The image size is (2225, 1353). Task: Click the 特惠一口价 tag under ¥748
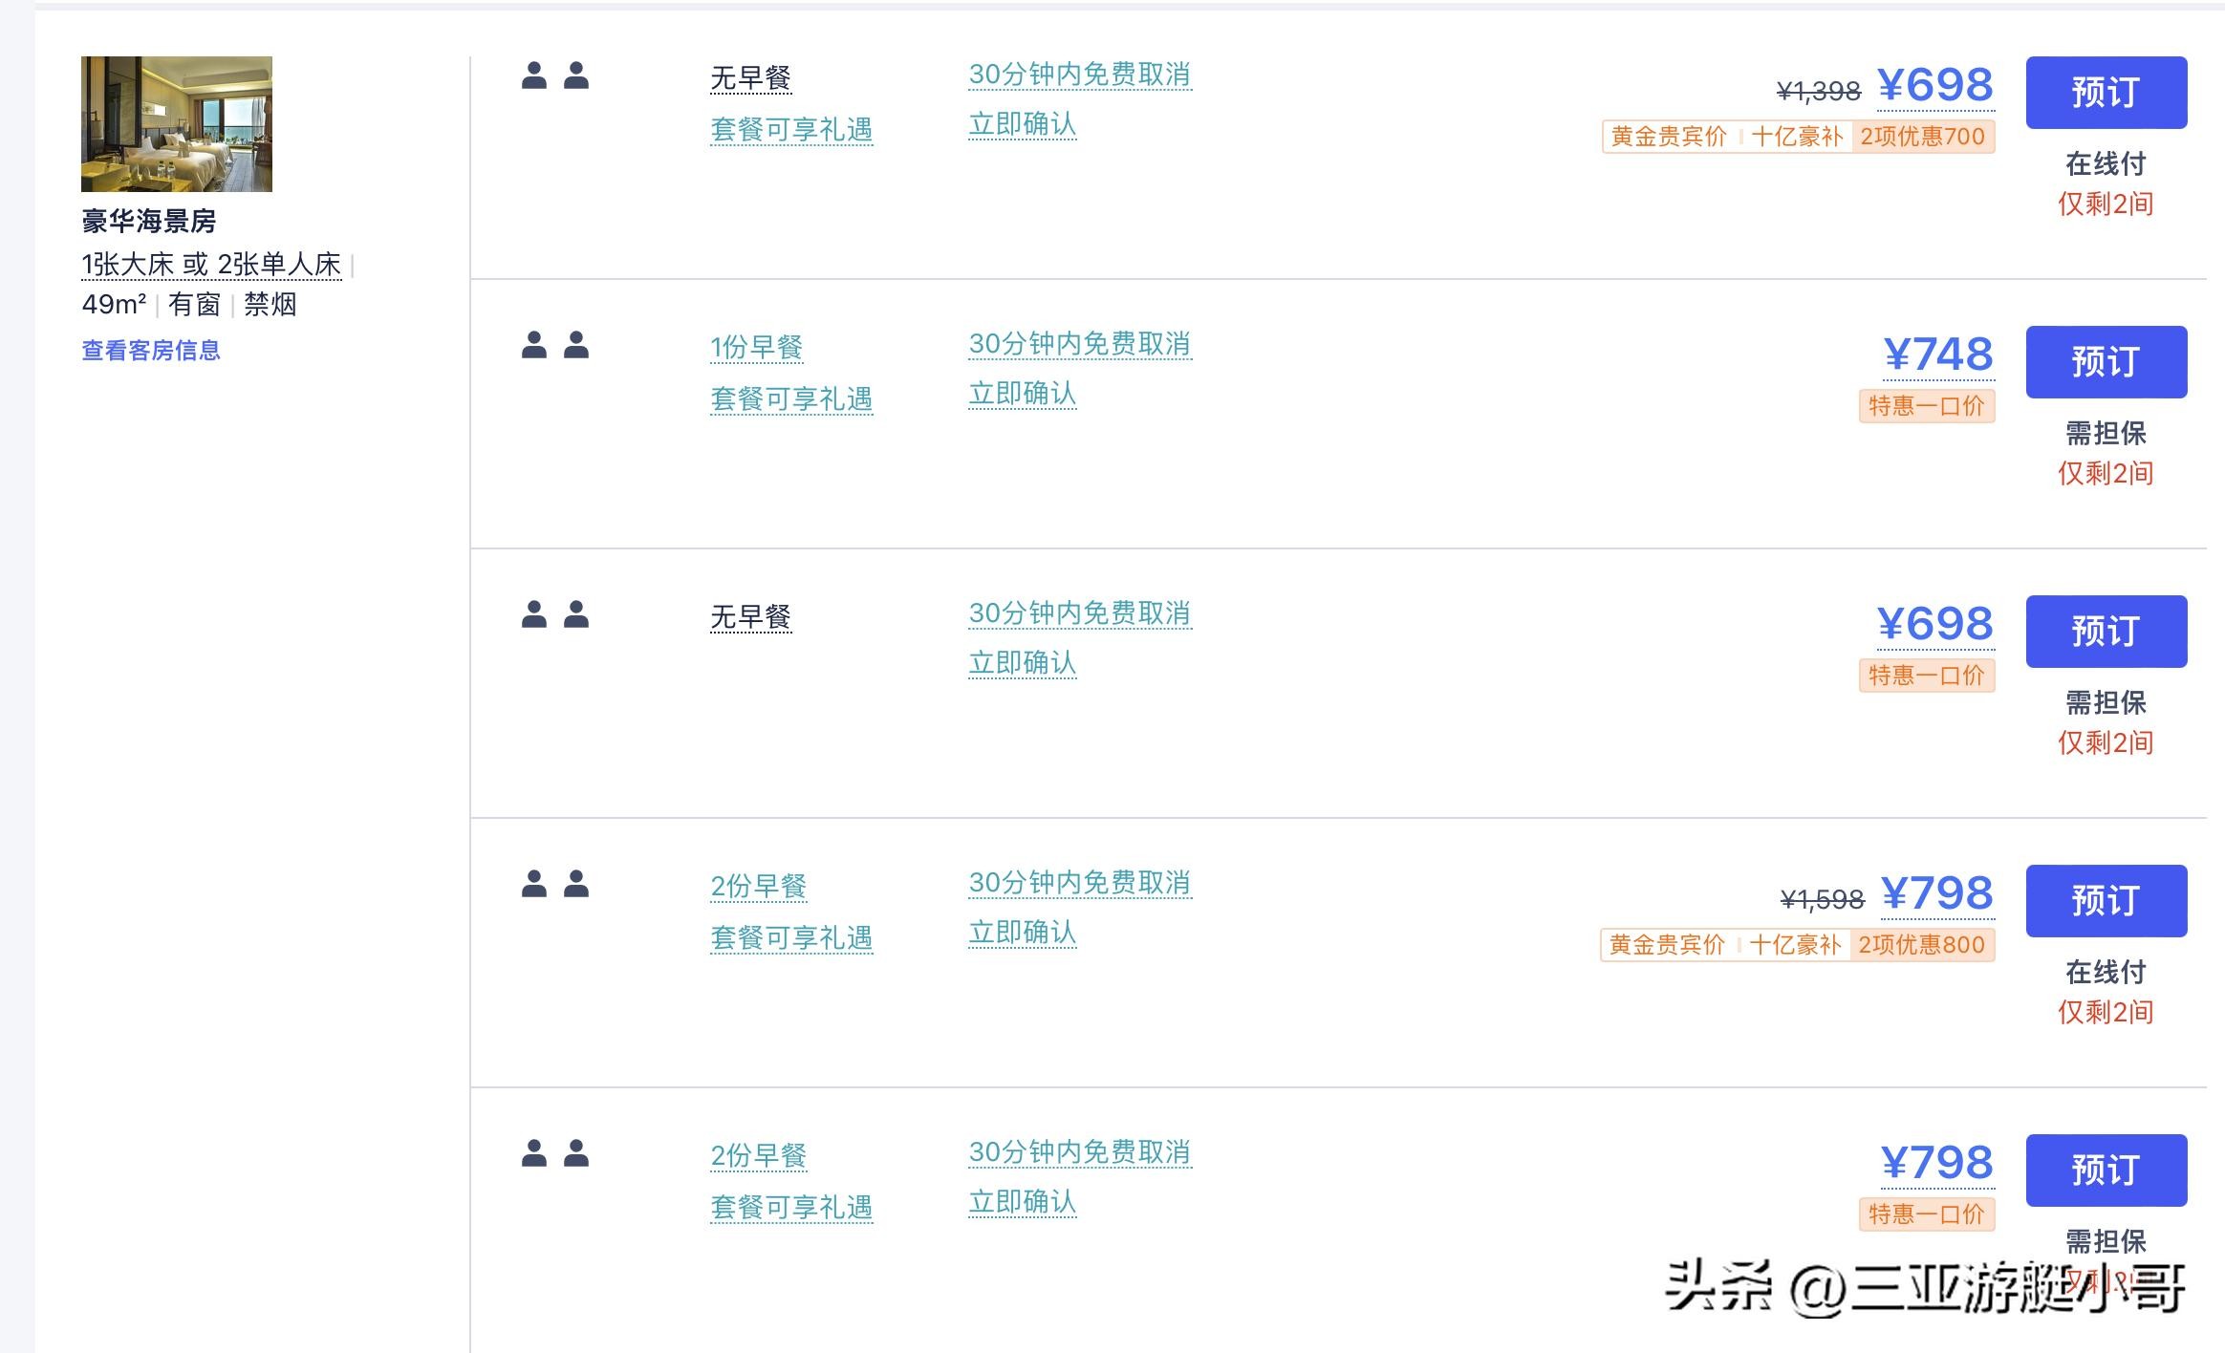(x=1926, y=406)
